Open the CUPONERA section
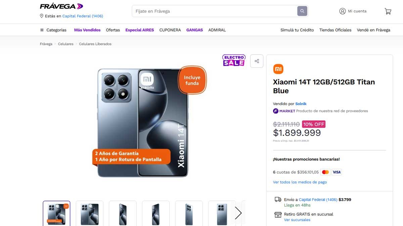 [170, 30]
